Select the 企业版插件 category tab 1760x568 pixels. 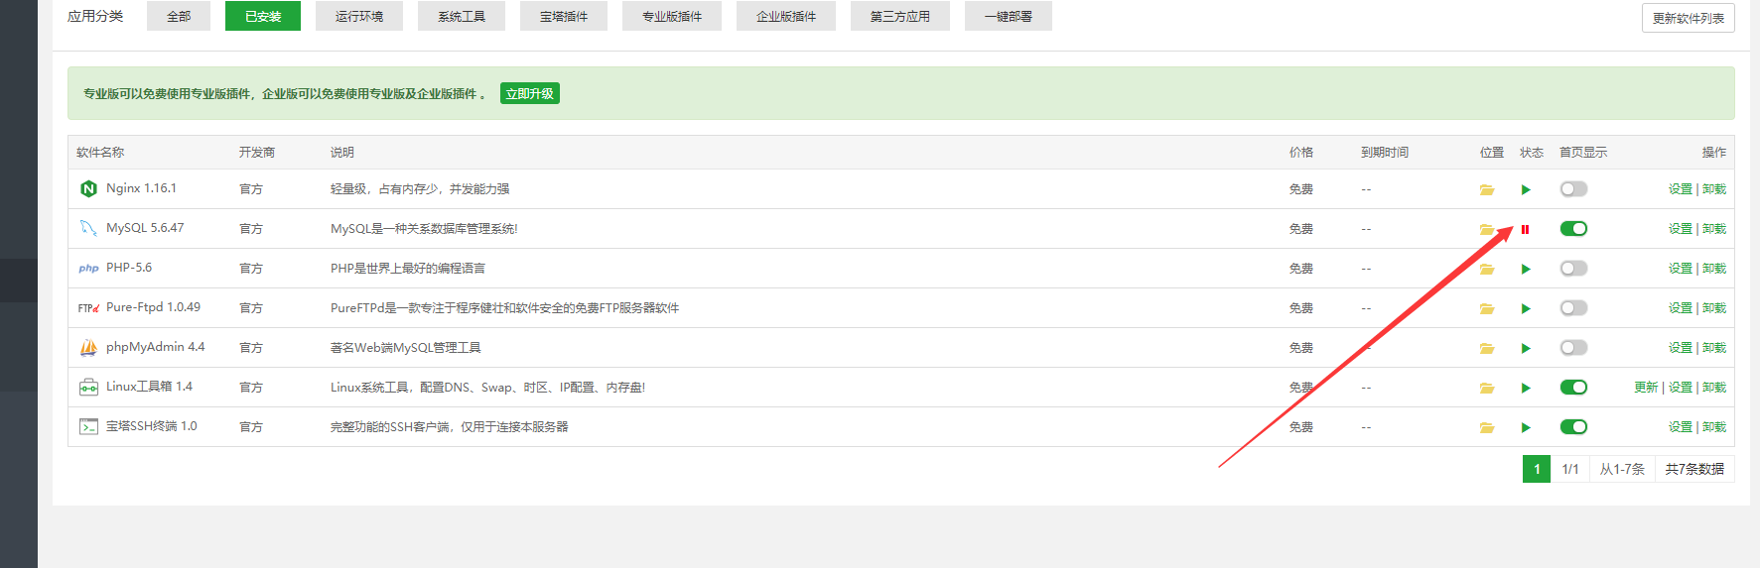(786, 16)
